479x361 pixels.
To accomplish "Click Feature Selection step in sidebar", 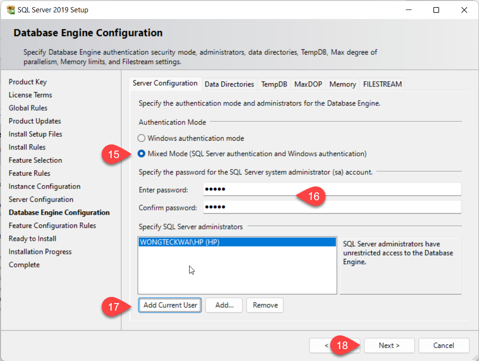I will click(35, 161).
